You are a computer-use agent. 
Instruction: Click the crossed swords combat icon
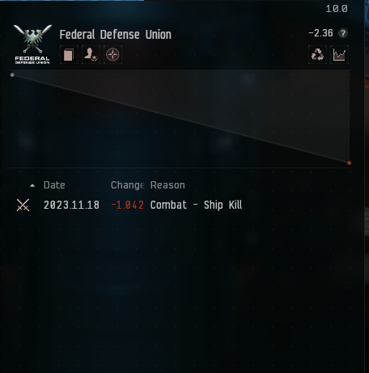[23, 206]
